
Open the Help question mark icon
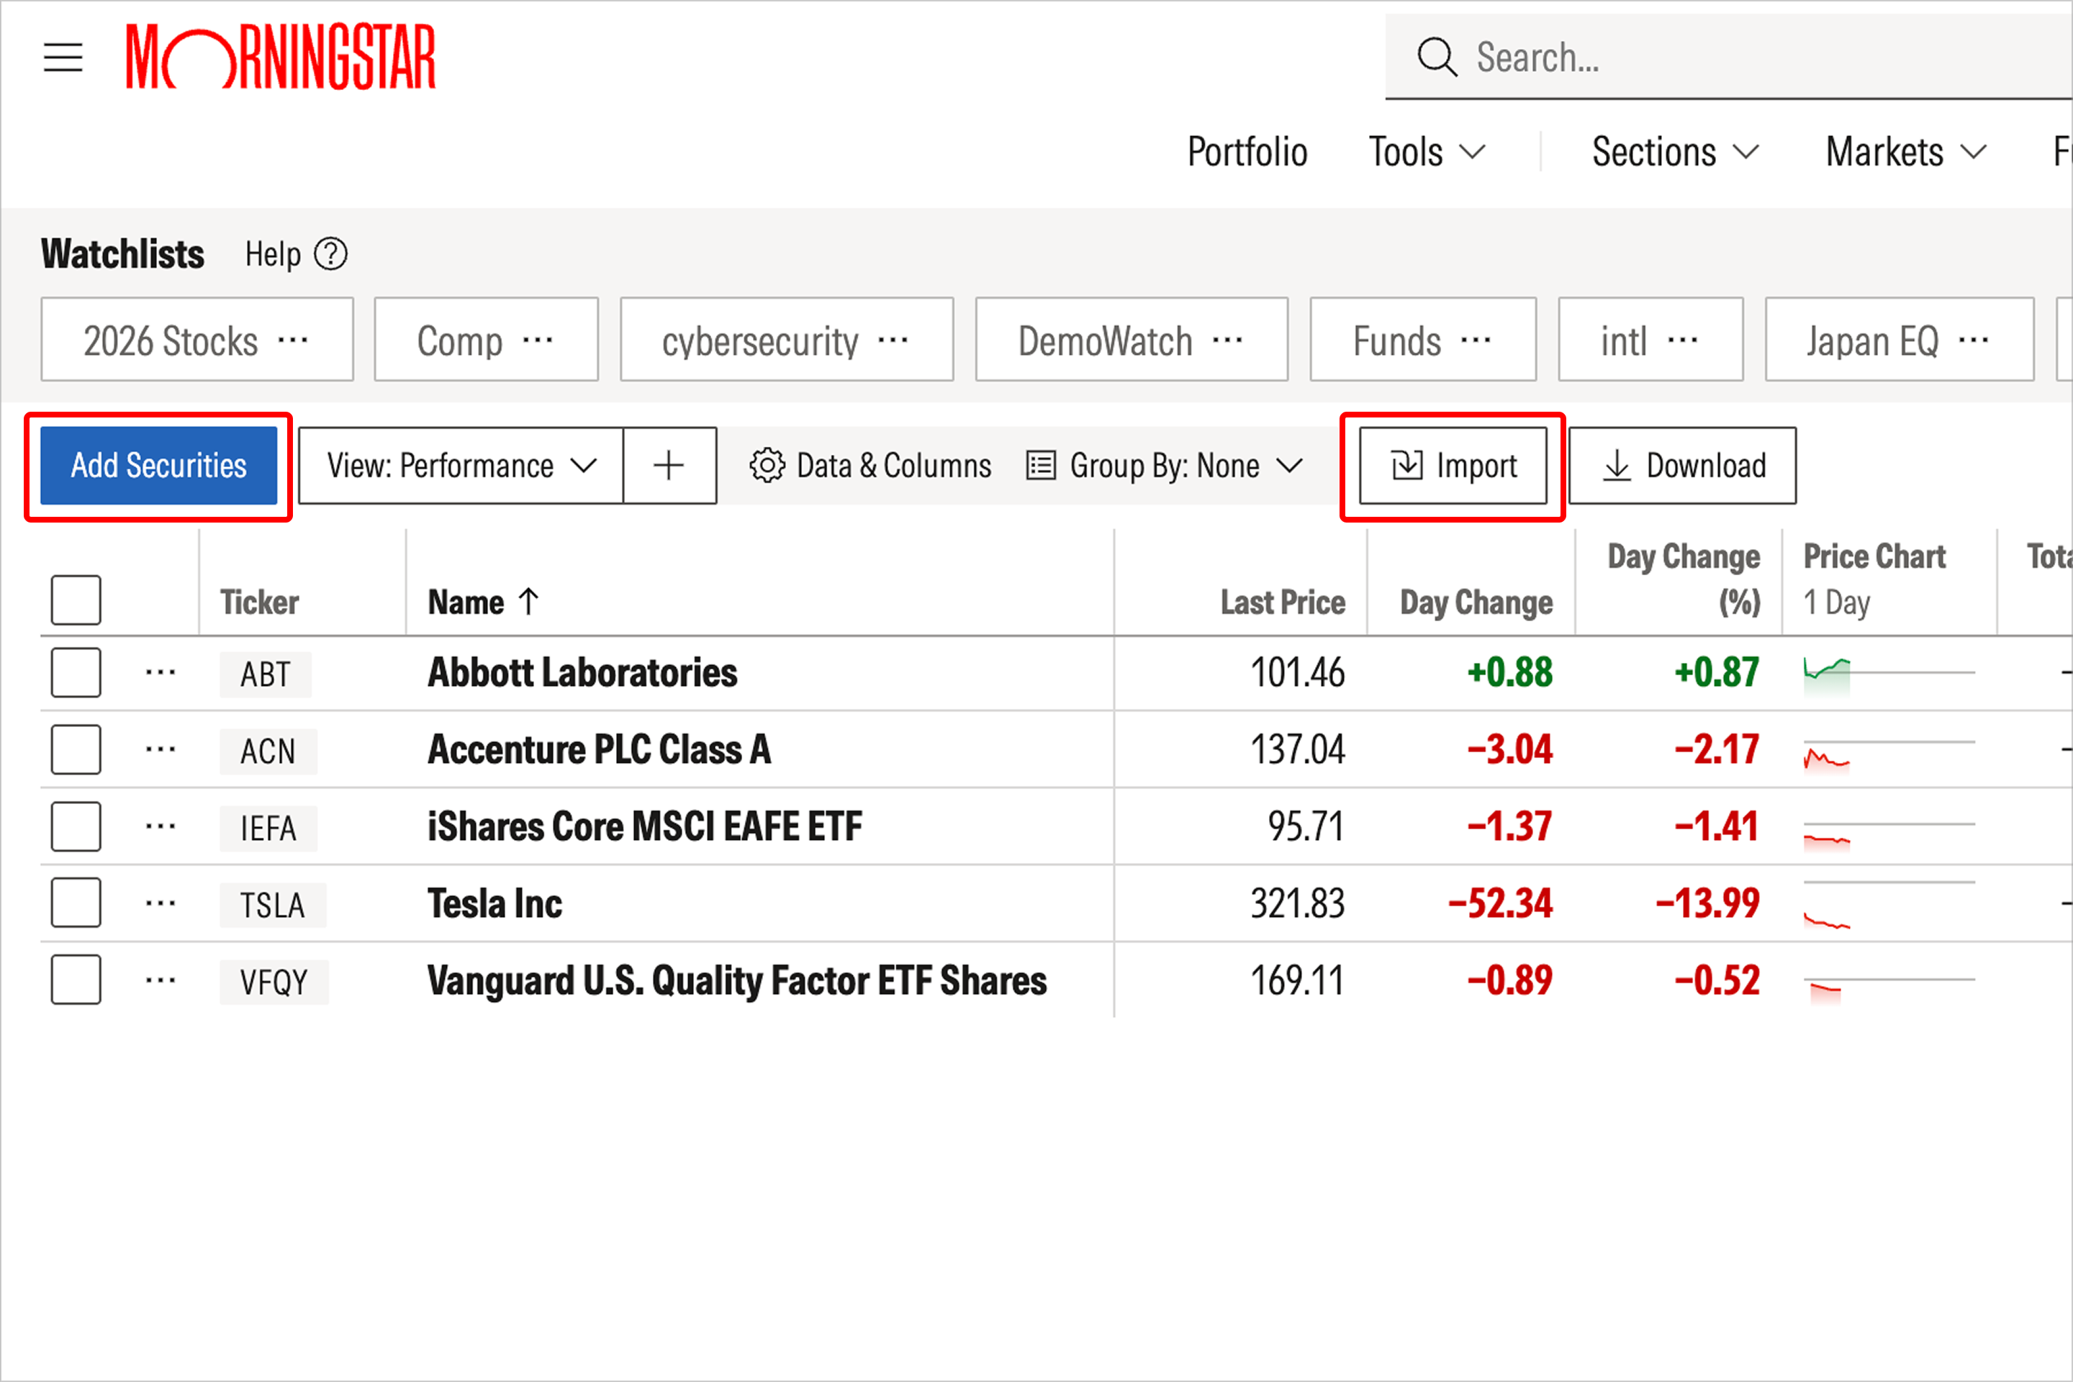(330, 255)
